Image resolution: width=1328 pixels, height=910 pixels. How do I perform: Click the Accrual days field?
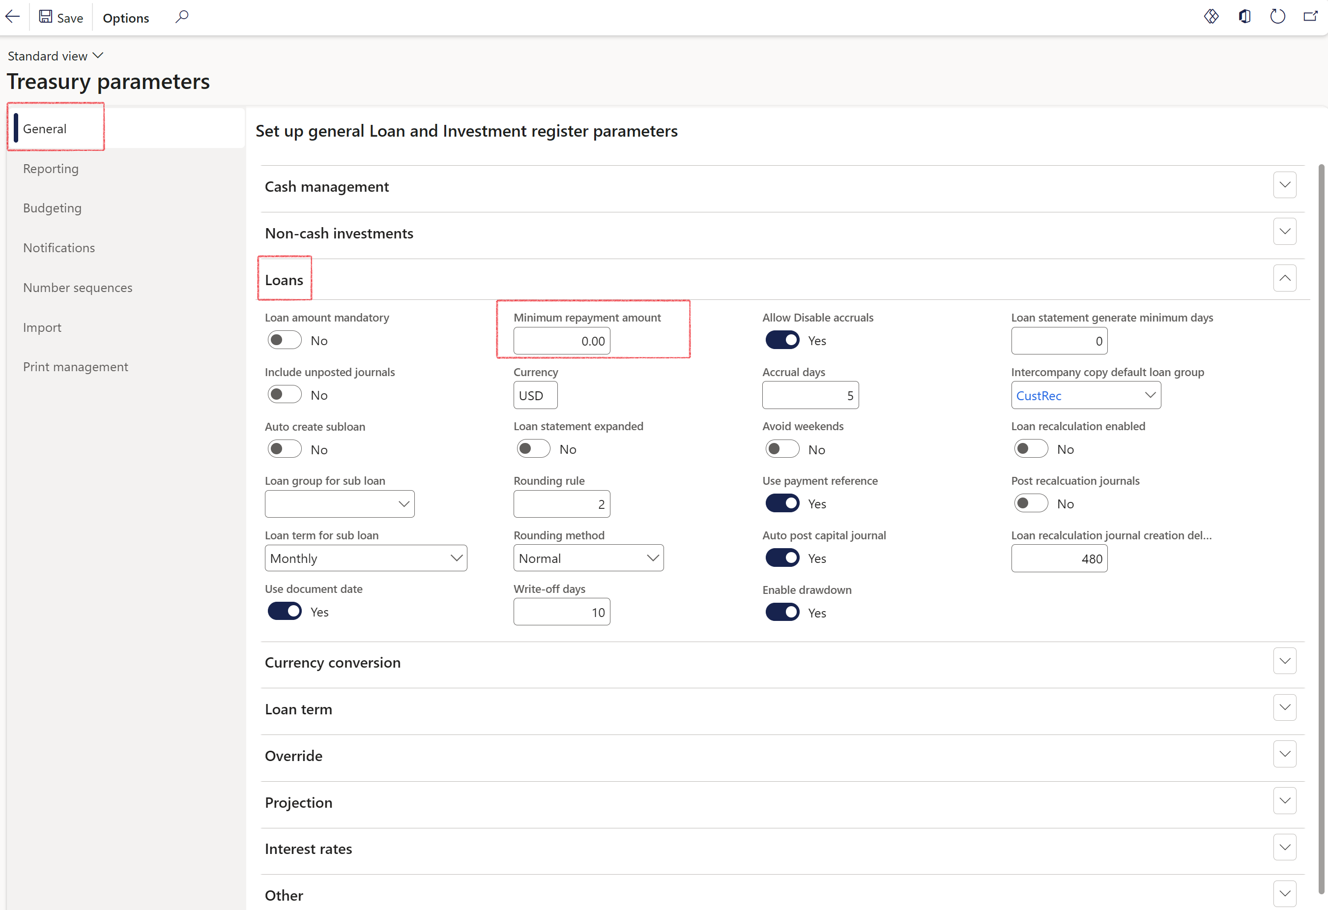[810, 395]
